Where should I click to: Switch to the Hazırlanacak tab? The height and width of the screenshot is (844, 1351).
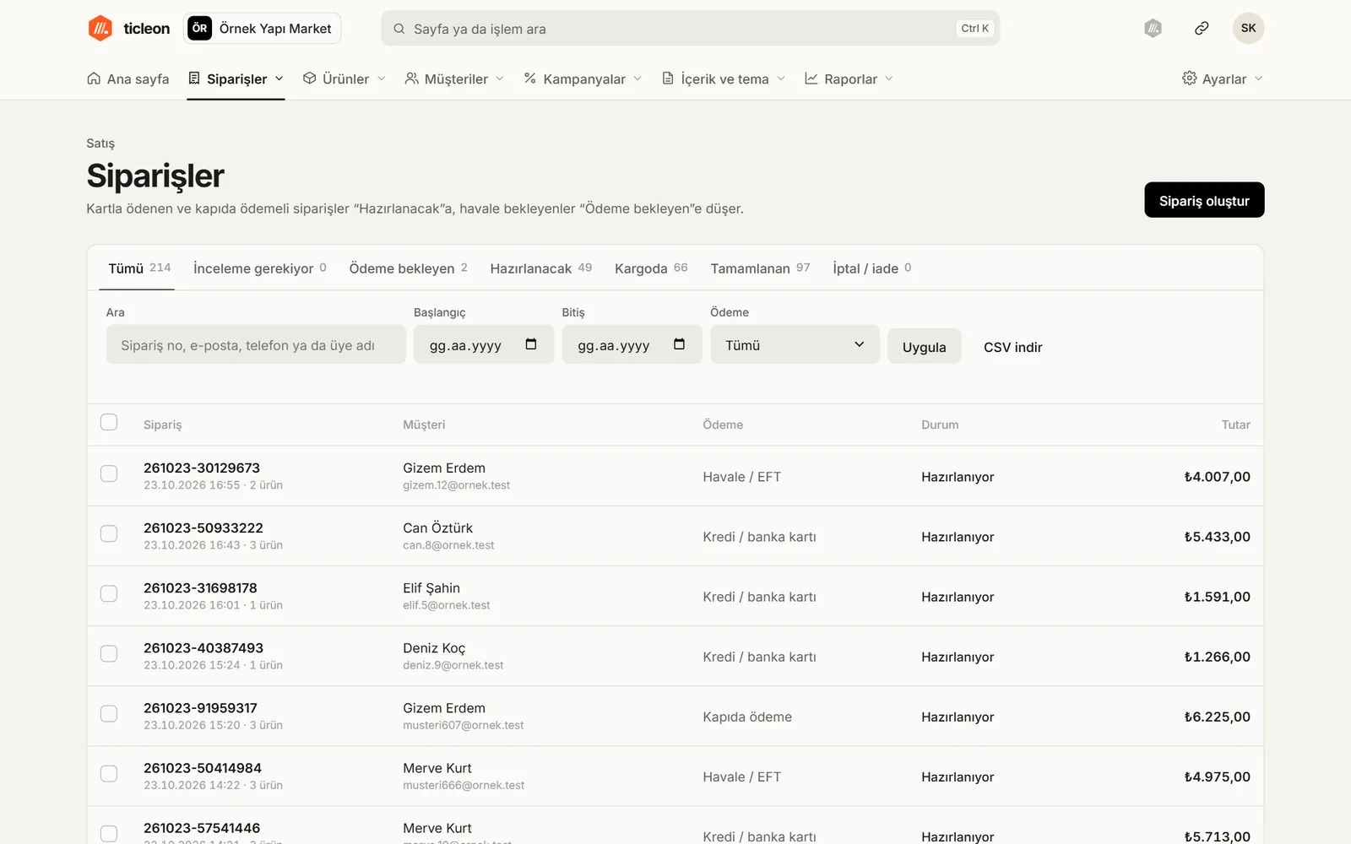[541, 268]
